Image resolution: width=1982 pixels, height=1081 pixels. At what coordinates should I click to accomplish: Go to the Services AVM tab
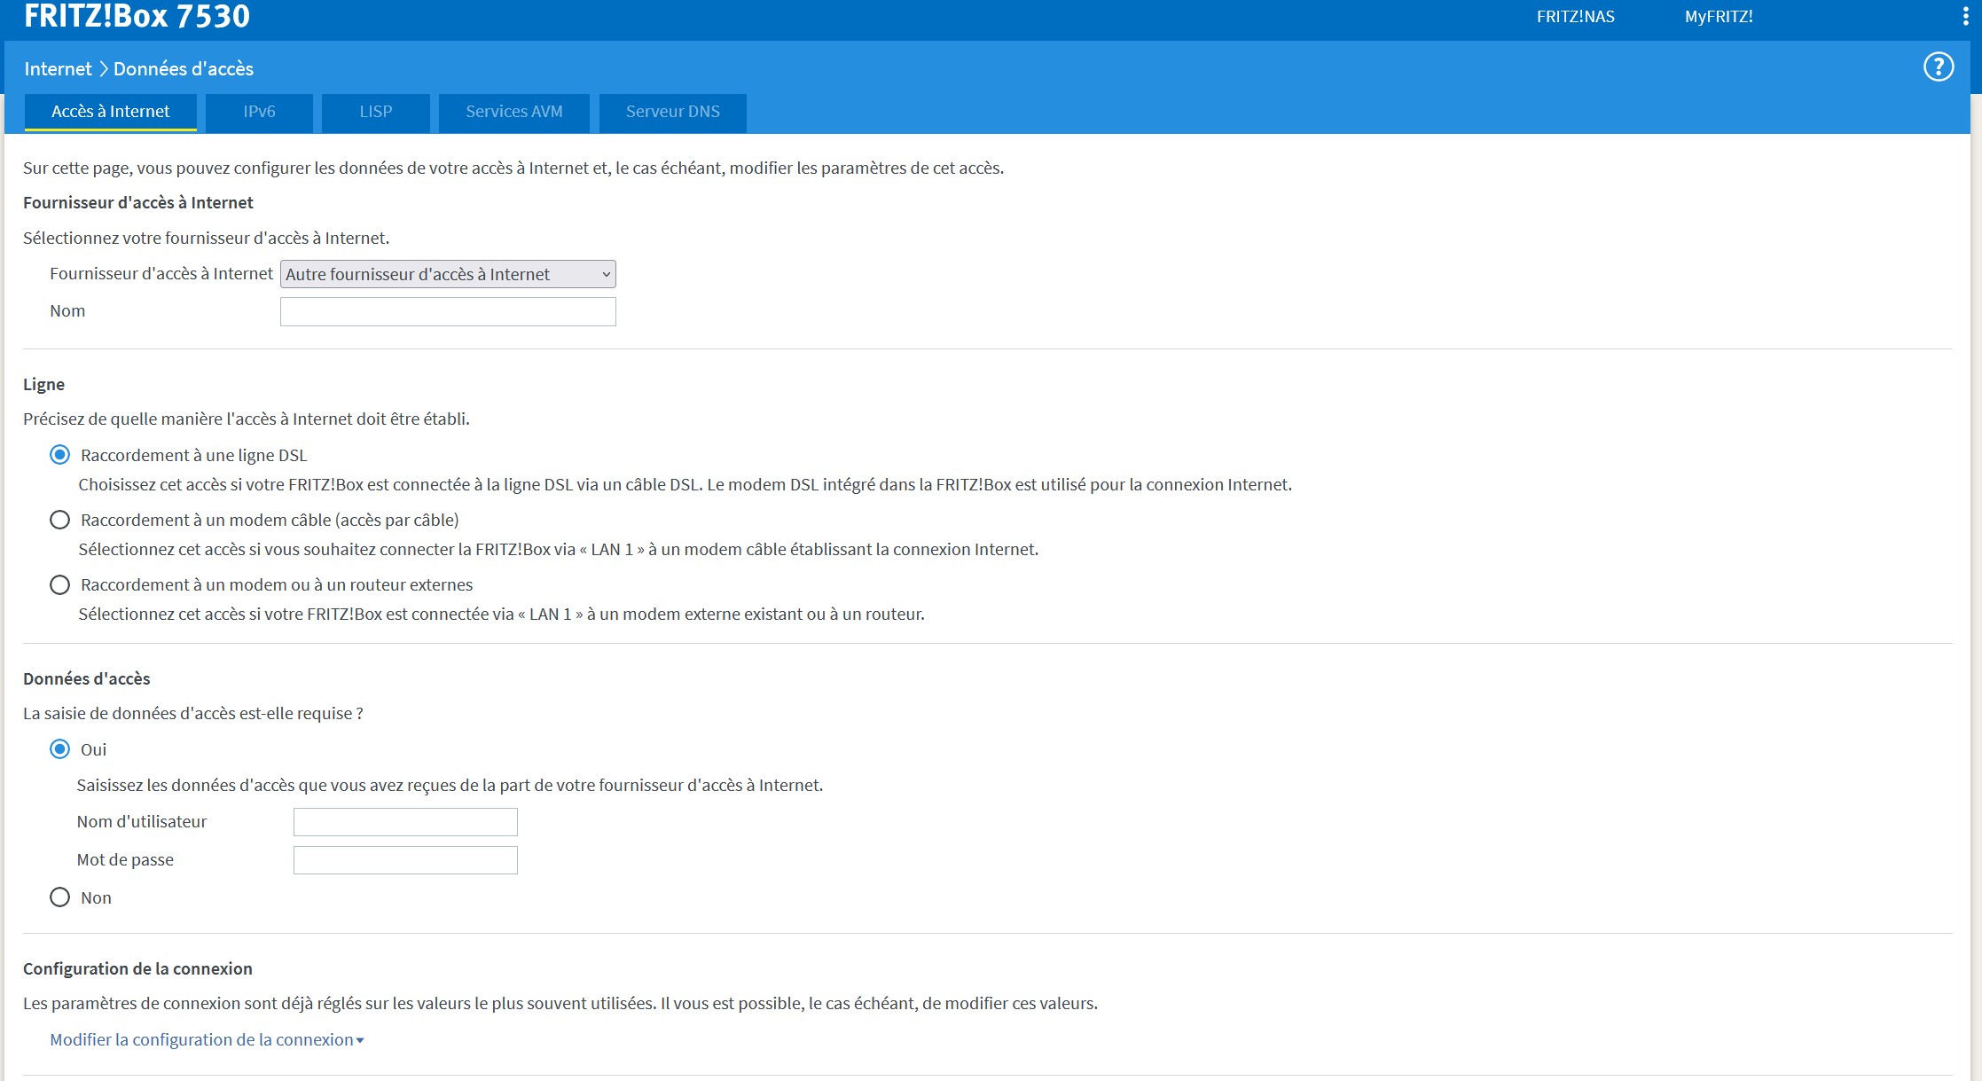513,112
